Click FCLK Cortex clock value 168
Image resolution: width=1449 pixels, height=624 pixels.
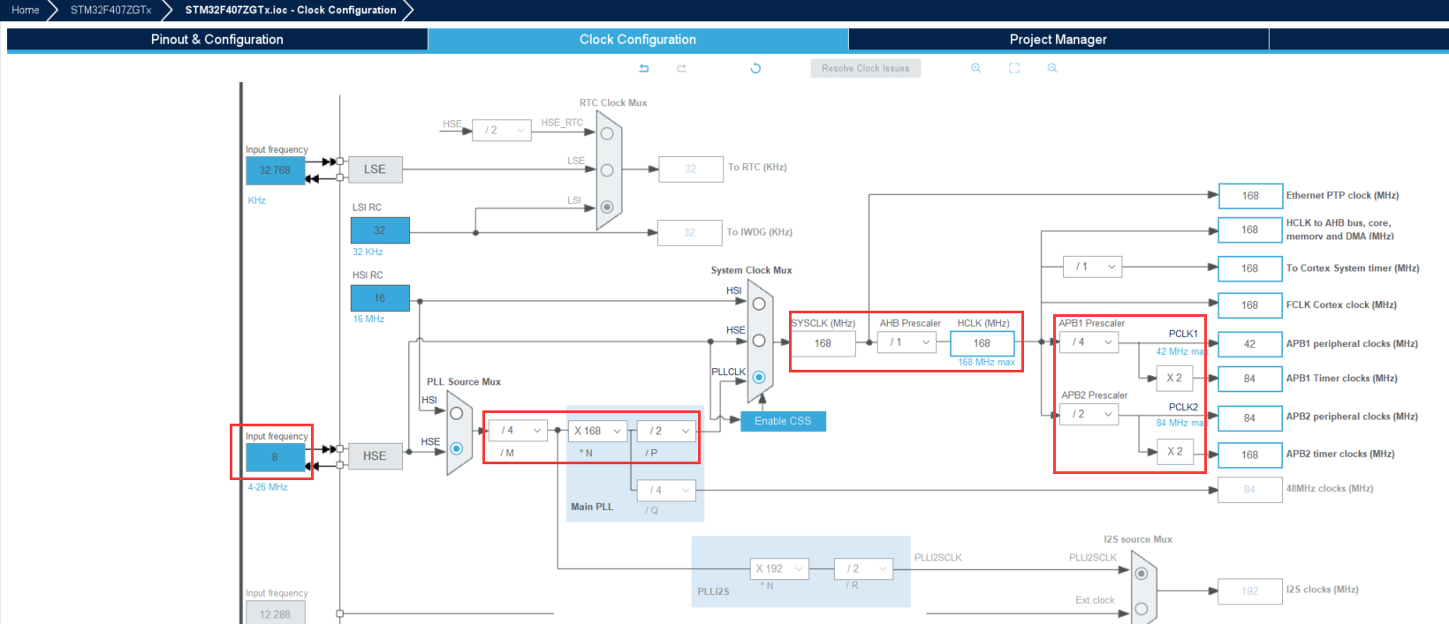tap(1250, 305)
